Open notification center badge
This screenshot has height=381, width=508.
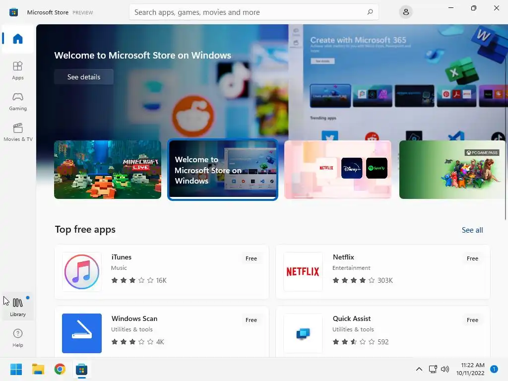pos(494,369)
